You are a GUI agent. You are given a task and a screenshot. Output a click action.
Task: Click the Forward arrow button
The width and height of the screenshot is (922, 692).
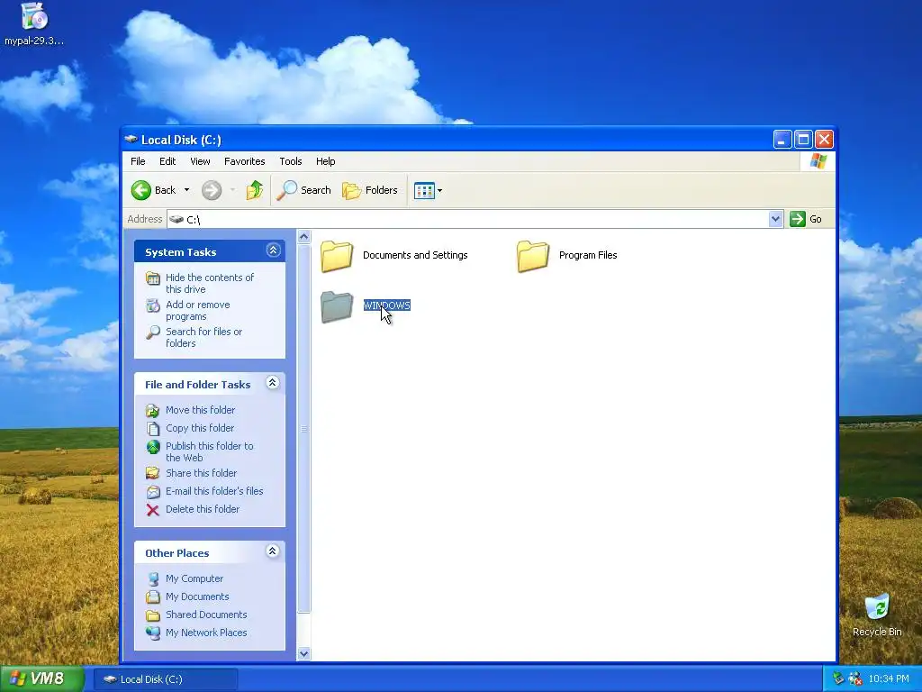click(212, 190)
